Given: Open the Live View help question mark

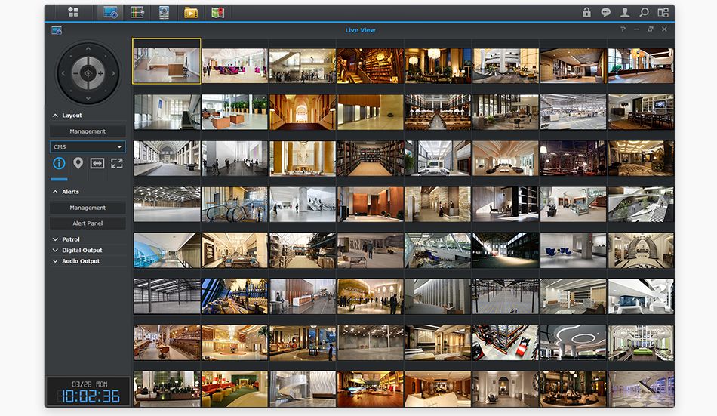Looking at the screenshot, I should pos(623,29).
